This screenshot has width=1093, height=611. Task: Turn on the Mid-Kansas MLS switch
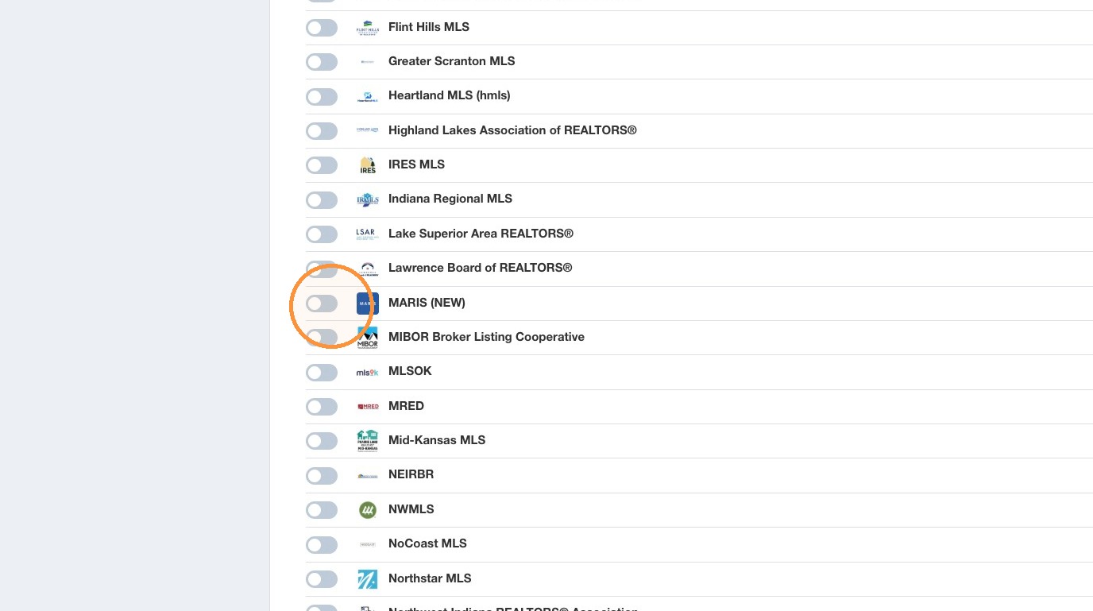coord(322,441)
